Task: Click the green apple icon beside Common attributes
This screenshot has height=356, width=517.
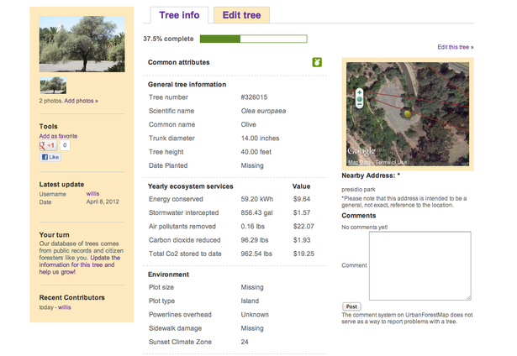Action: coord(317,62)
